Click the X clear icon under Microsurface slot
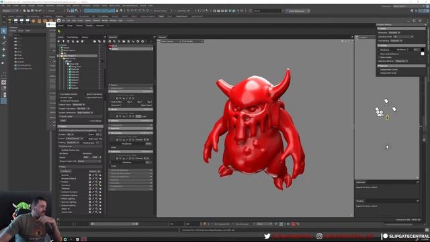Viewport: 430px width, 242px height. pos(133,140)
